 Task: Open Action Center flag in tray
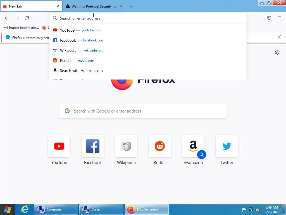point(244,209)
